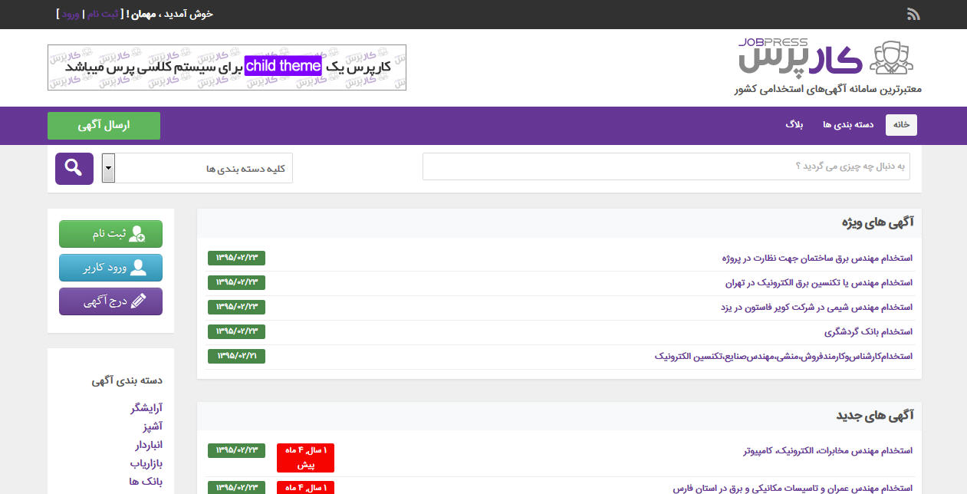Click the purple magnifier search button

(74, 168)
